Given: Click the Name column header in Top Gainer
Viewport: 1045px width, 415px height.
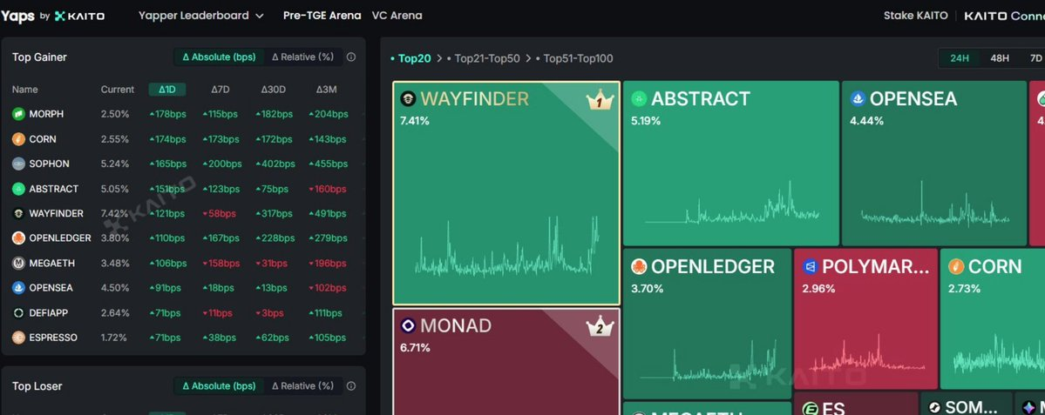Looking at the screenshot, I should click(x=25, y=89).
